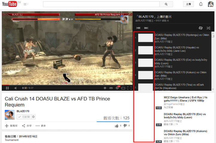Click the view count 125 text

coord(116,118)
